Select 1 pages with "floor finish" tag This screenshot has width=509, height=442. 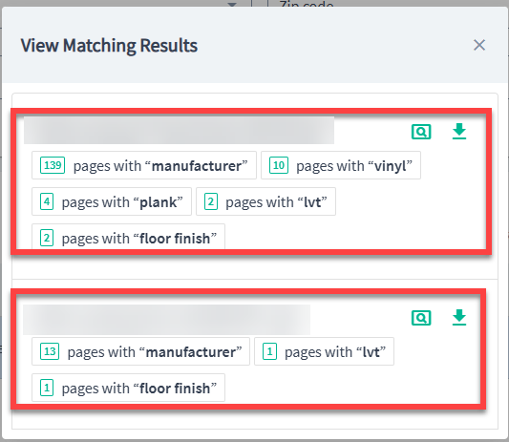(x=128, y=388)
